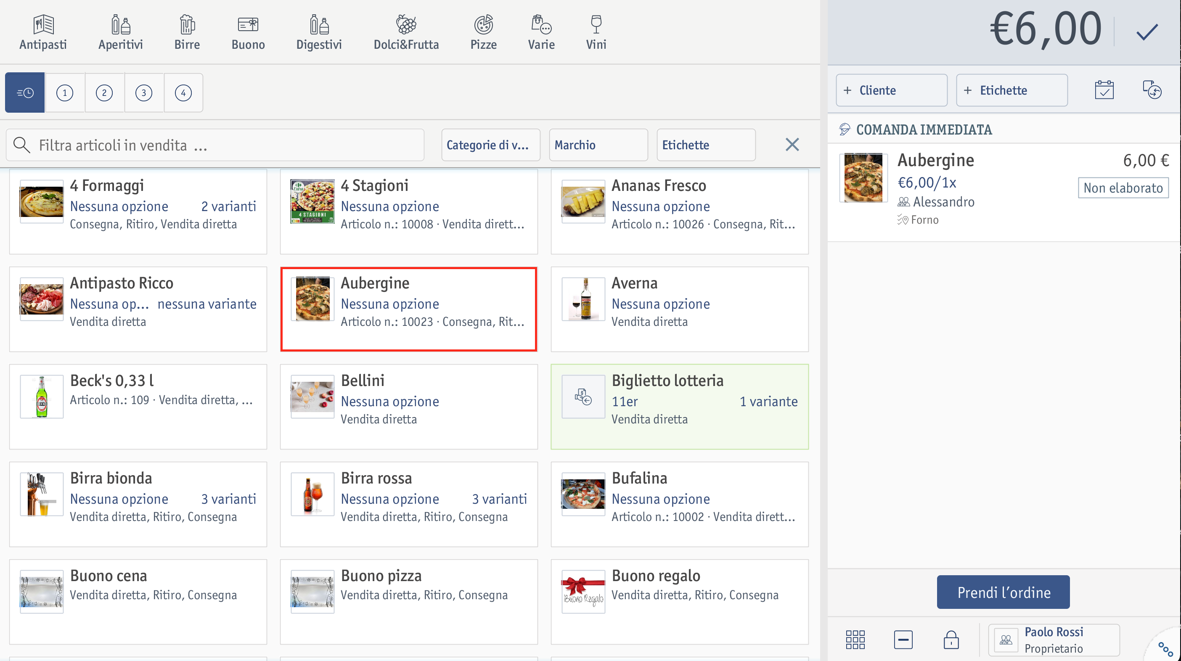The height and width of the screenshot is (661, 1181).
Task: Select 1 variante on Biglietto lotteria
Action: (x=768, y=402)
